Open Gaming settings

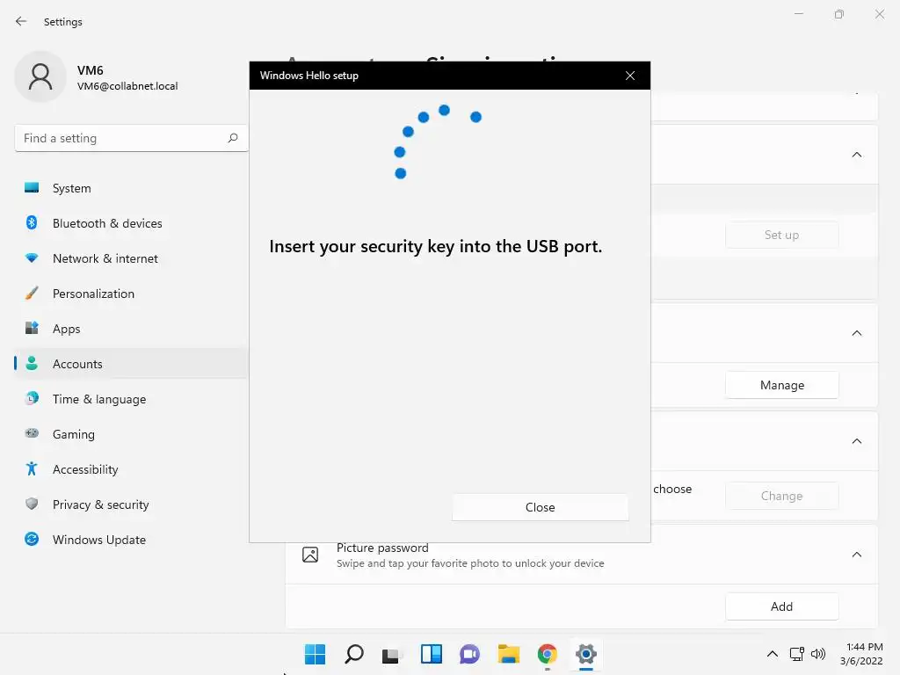pyautogui.click(x=132, y=434)
